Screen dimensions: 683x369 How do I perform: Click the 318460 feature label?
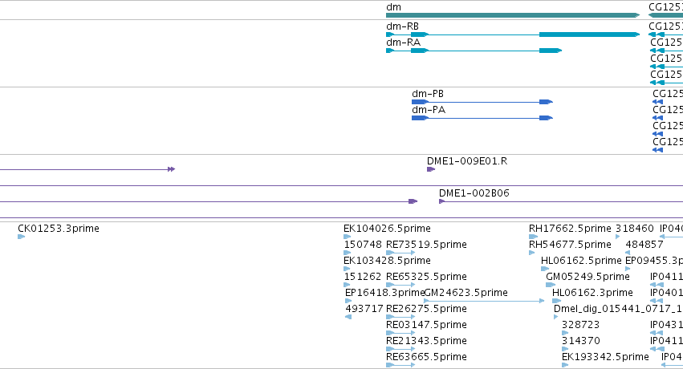tap(634, 229)
